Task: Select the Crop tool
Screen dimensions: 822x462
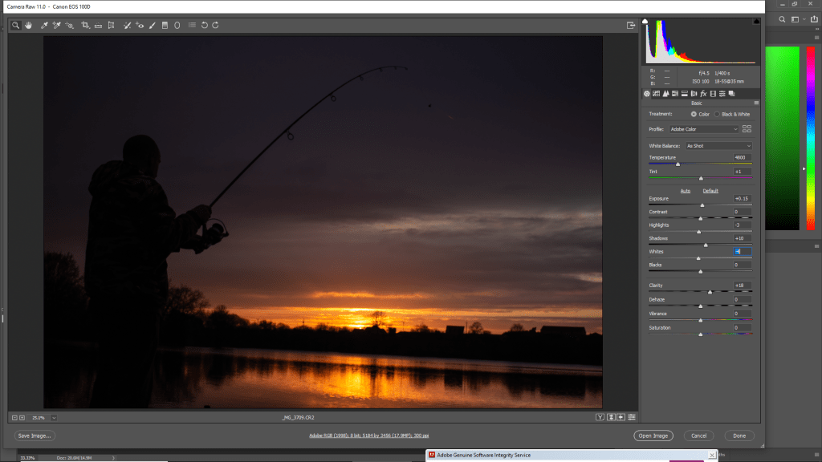Action: (x=85, y=25)
